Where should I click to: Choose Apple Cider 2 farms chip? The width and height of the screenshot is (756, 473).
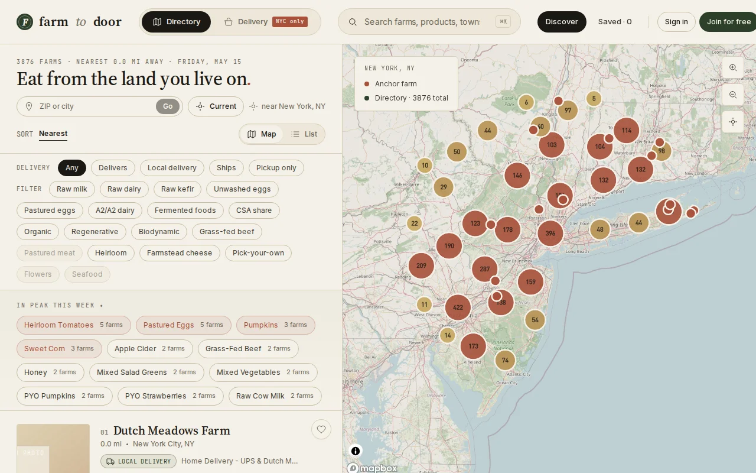click(x=150, y=349)
